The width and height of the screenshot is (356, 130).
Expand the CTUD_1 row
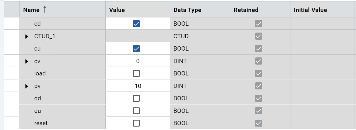coord(27,37)
